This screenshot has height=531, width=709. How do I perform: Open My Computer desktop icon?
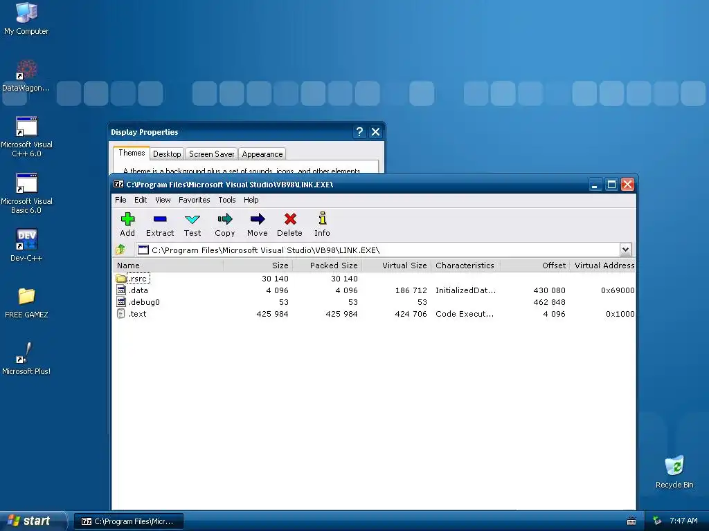[x=26, y=18]
